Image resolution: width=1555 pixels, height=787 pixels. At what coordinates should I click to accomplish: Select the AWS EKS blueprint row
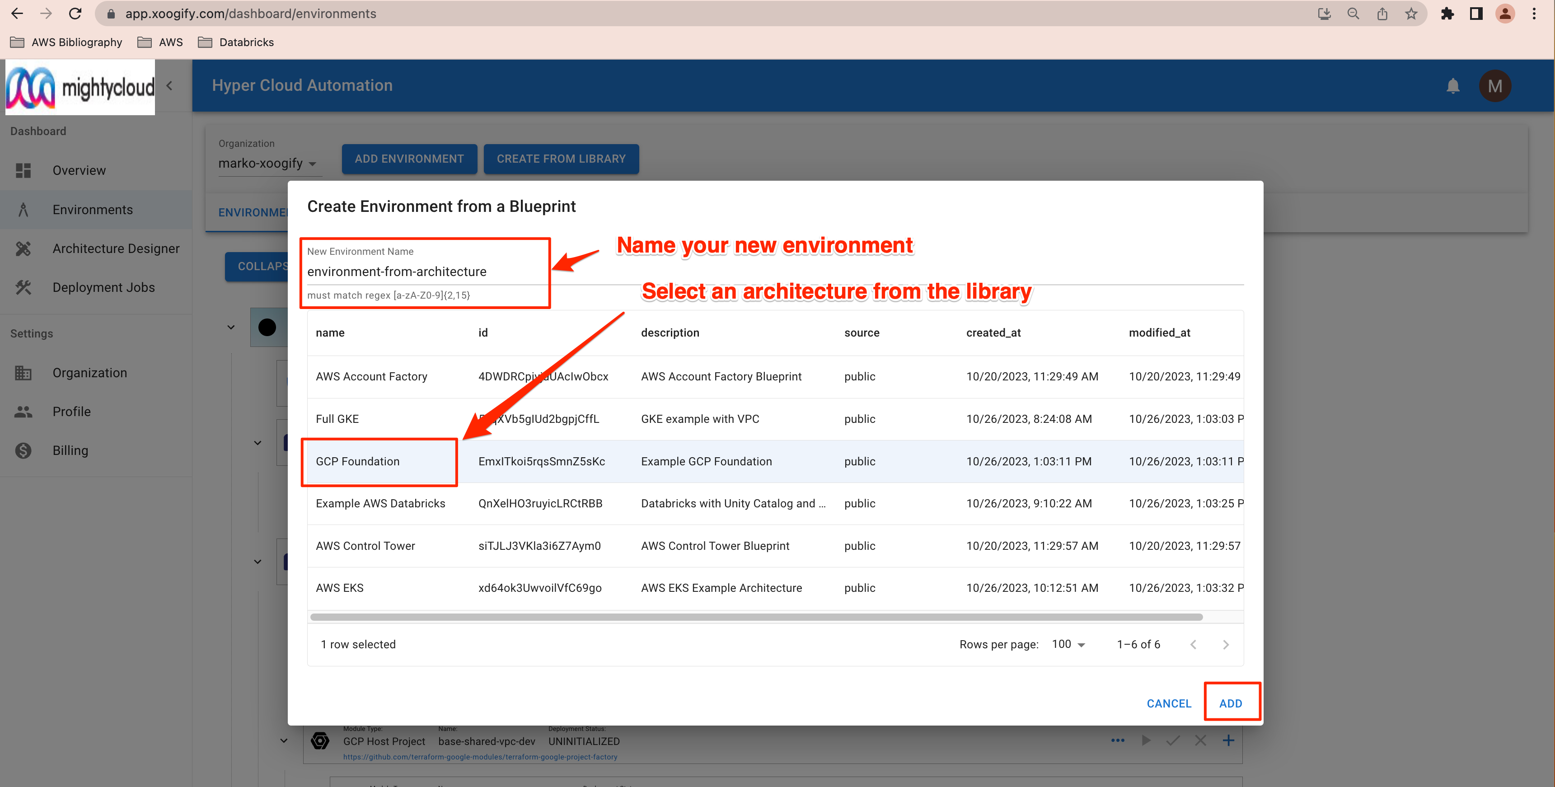[339, 588]
